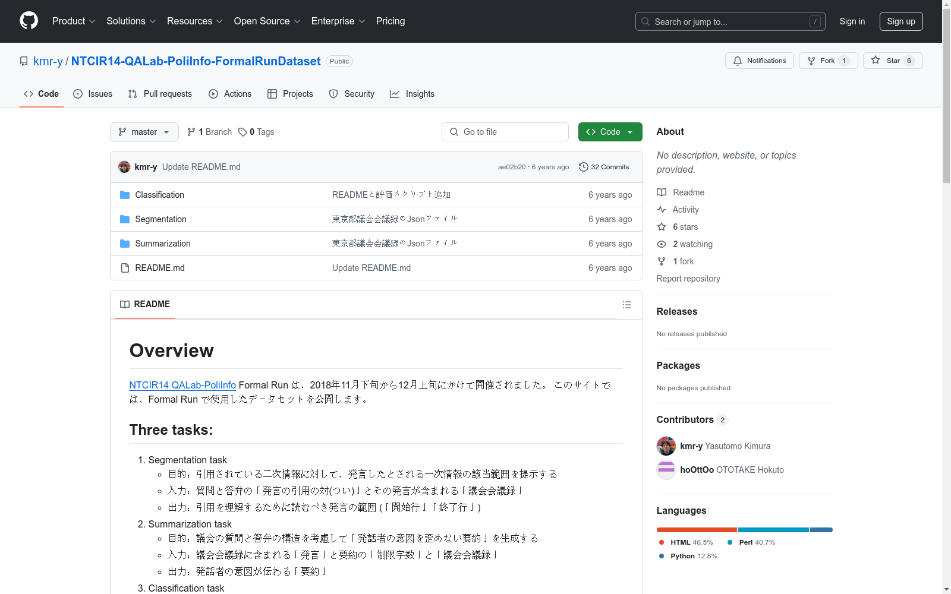Open the 32 Commits history
This screenshot has height=594, width=951.
pyautogui.click(x=604, y=167)
